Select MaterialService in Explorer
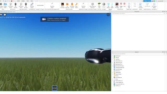167x94 pixels. [119, 61]
